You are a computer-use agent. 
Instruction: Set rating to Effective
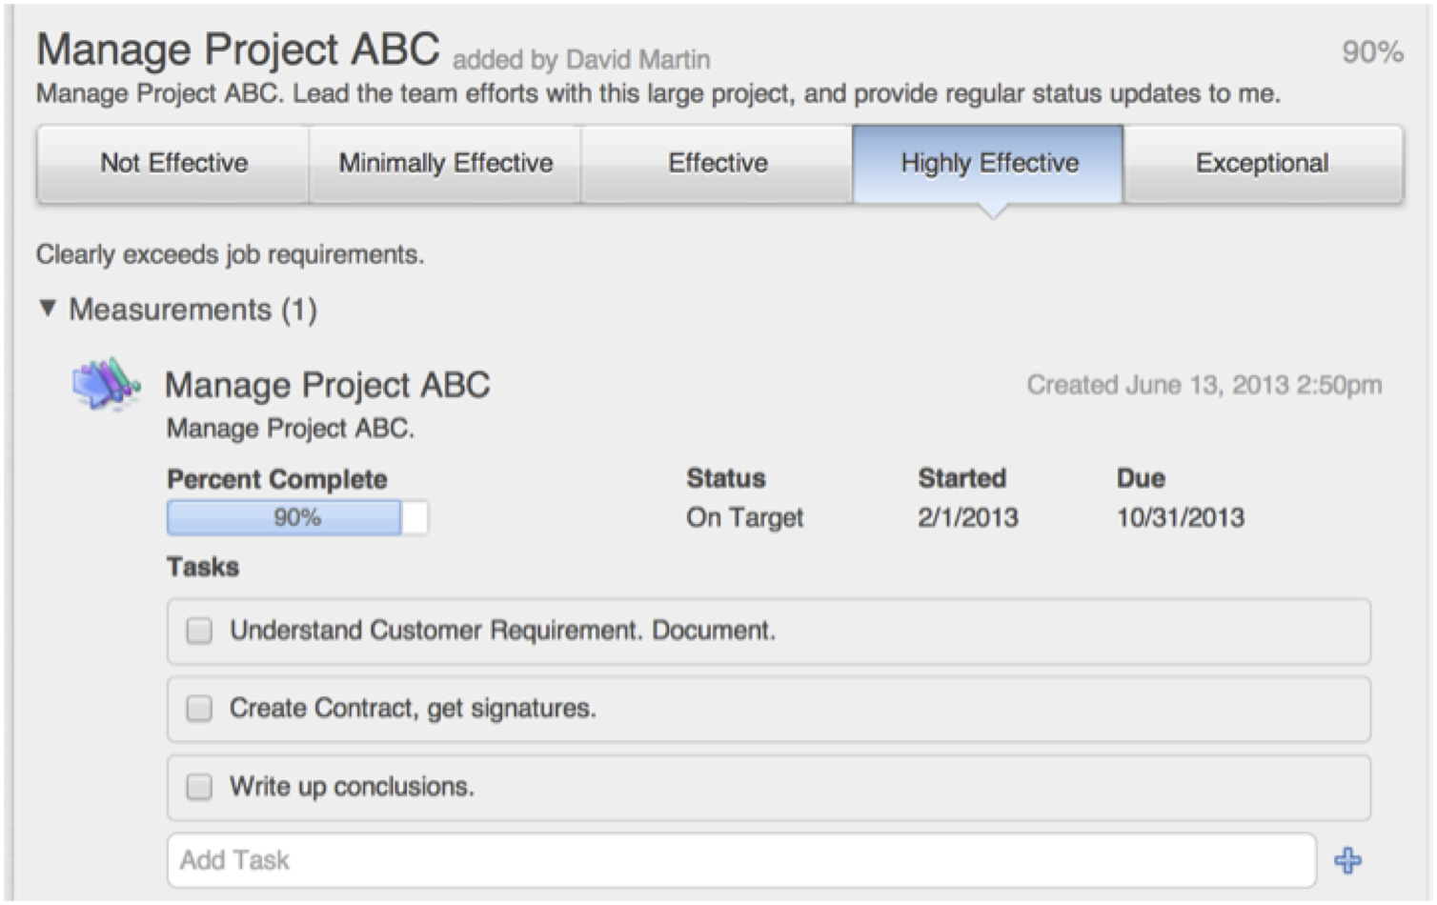[717, 164]
